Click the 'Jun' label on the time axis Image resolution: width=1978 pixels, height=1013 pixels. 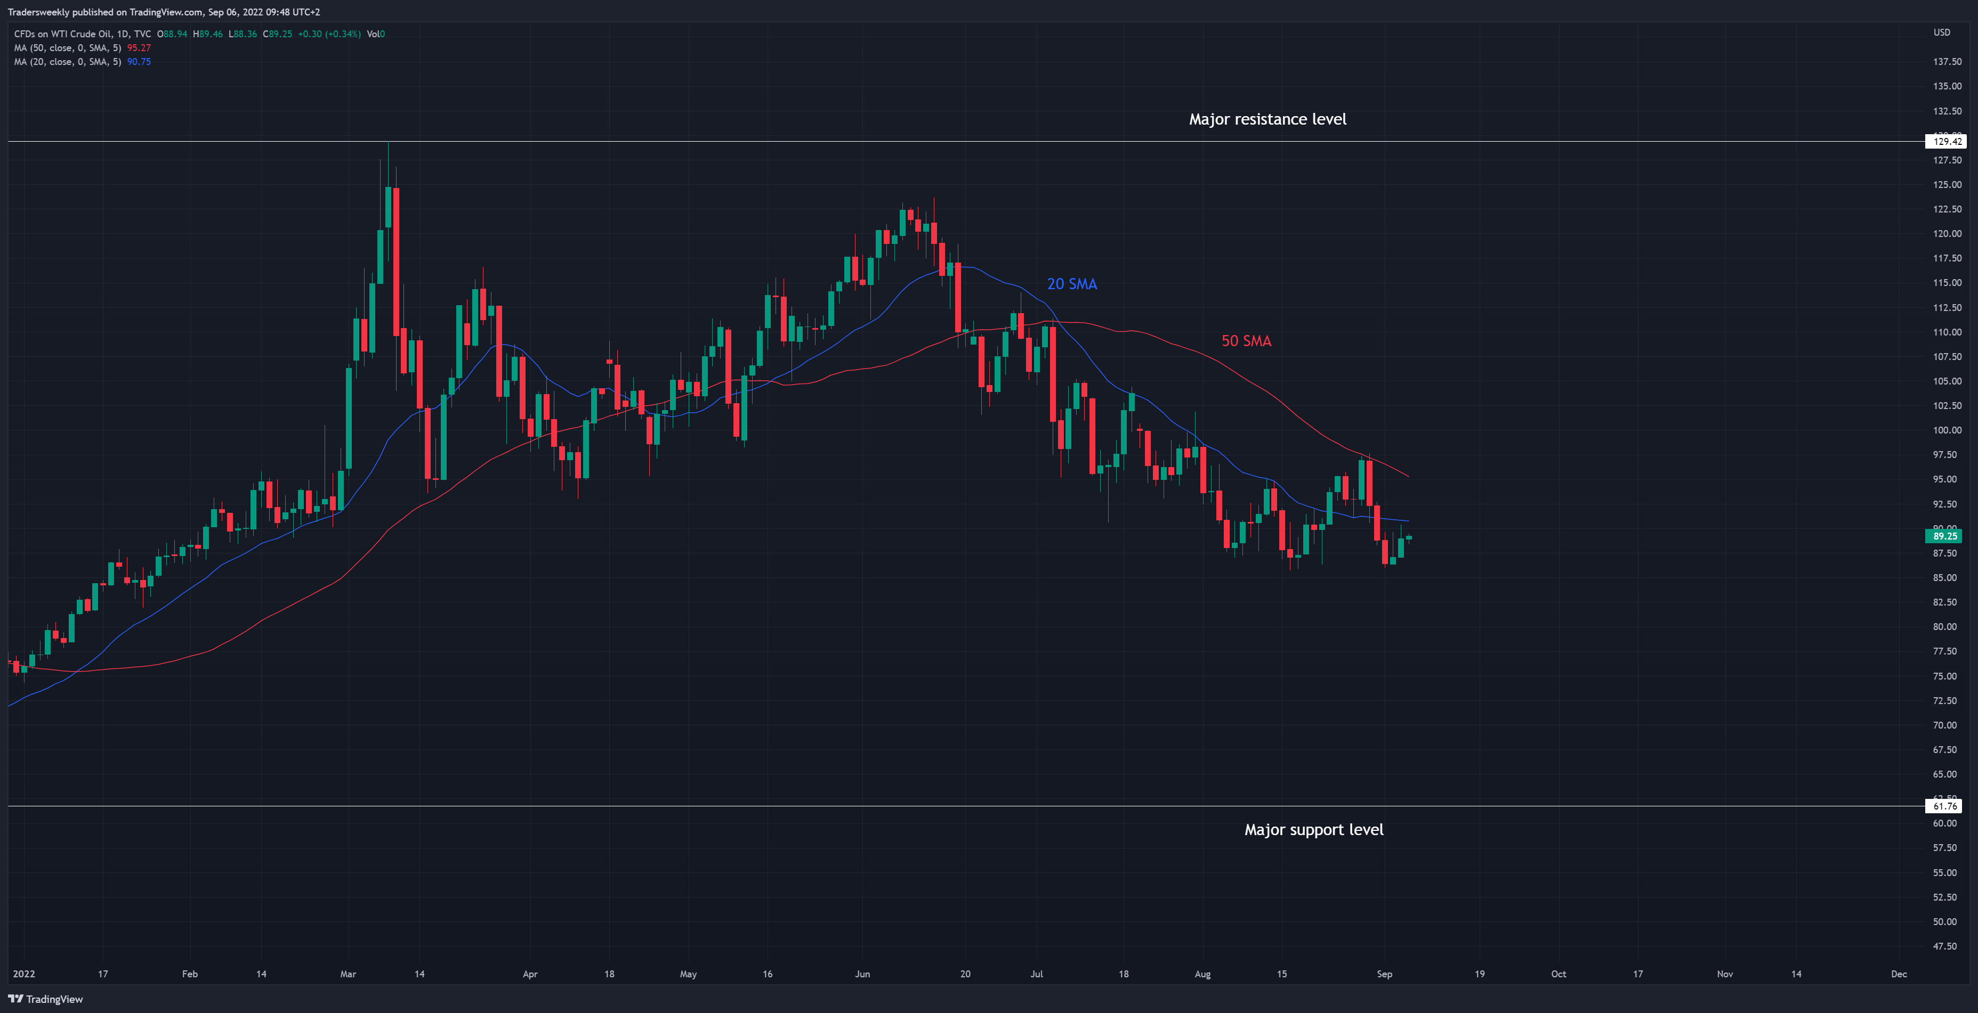coord(862,974)
